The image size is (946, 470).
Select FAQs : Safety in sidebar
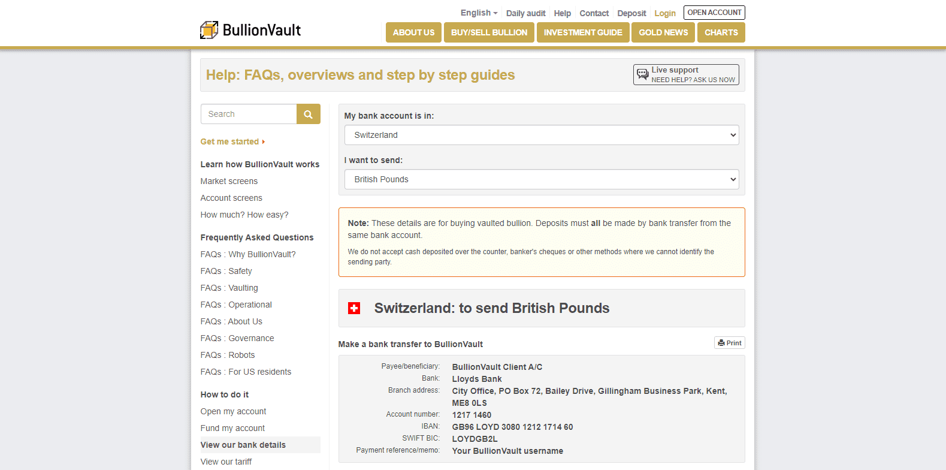[x=226, y=271]
